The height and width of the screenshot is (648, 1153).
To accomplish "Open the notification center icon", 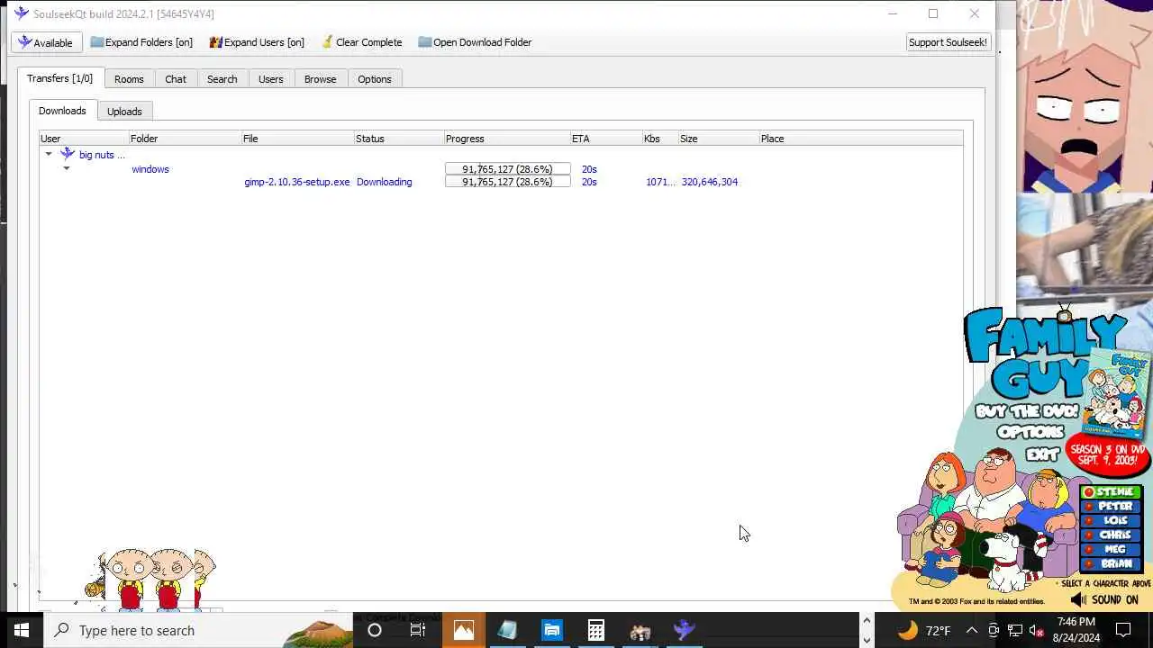I will (x=1123, y=630).
